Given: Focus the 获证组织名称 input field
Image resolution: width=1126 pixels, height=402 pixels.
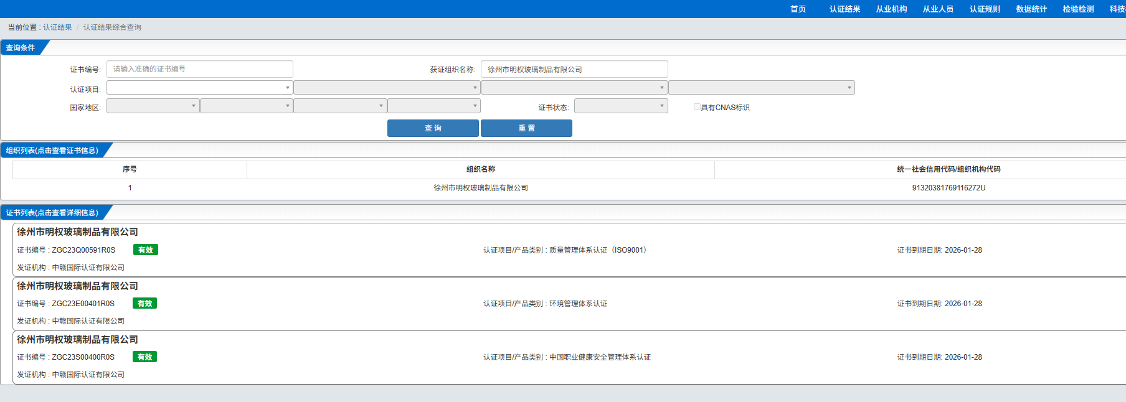Looking at the screenshot, I should point(574,69).
